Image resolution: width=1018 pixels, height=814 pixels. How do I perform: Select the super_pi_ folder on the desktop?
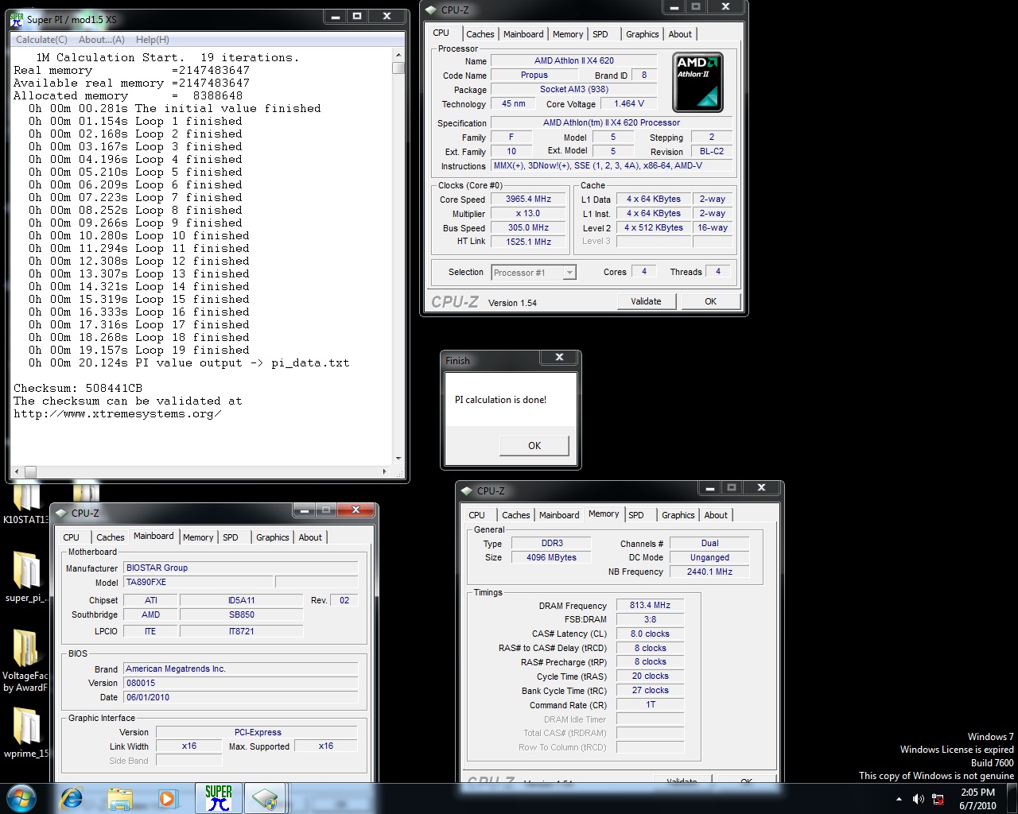(x=26, y=577)
